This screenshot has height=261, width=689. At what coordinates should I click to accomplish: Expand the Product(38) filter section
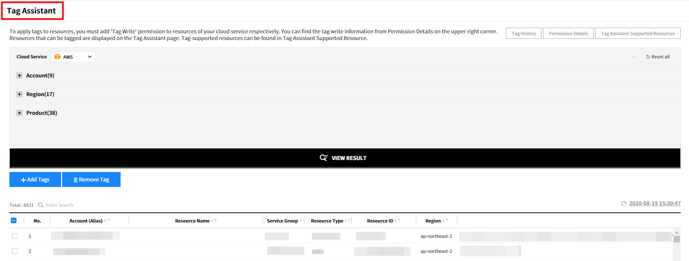coord(19,113)
